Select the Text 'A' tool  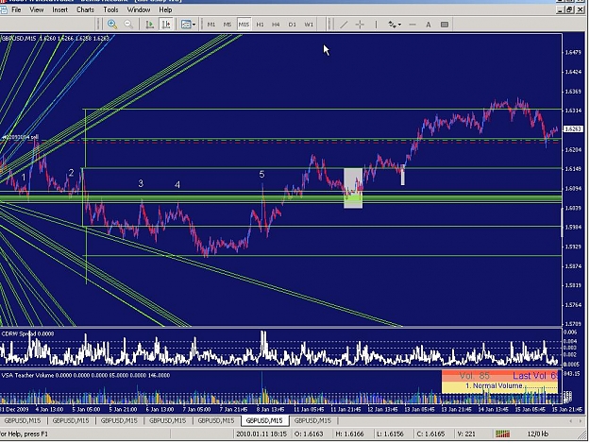(429, 25)
